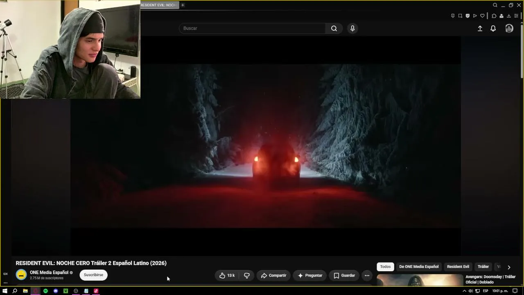Open the ONE Media Español channel name link
The image size is (524, 295).
coord(49,272)
